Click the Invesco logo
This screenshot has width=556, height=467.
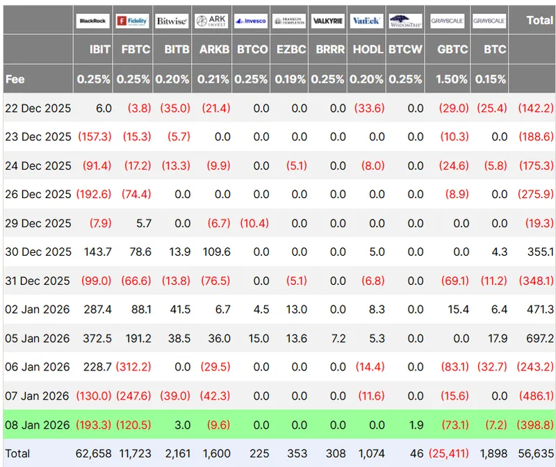click(x=250, y=21)
